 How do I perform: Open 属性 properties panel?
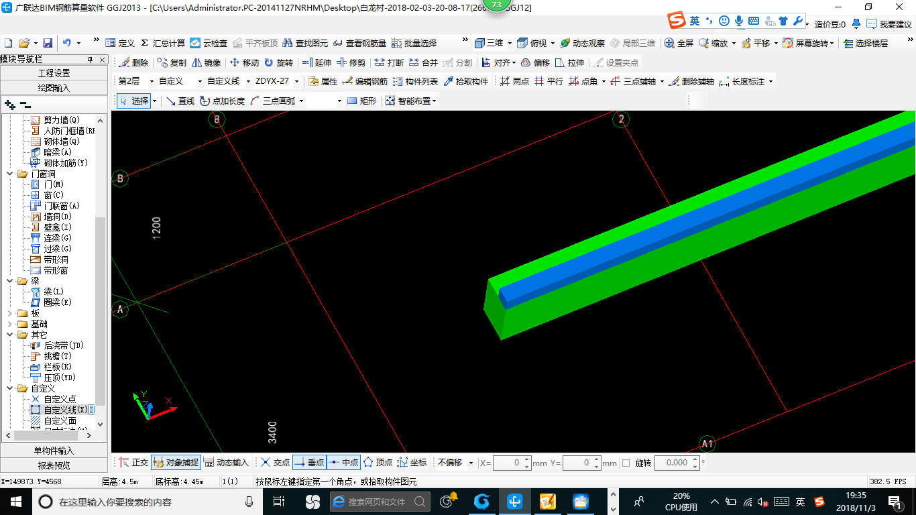click(x=323, y=81)
